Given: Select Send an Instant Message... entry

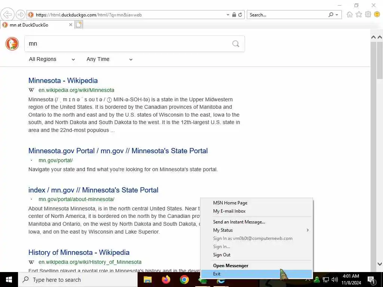Looking at the screenshot, I should pyautogui.click(x=256, y=222).
